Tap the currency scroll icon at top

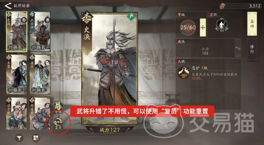click(223, 6)
